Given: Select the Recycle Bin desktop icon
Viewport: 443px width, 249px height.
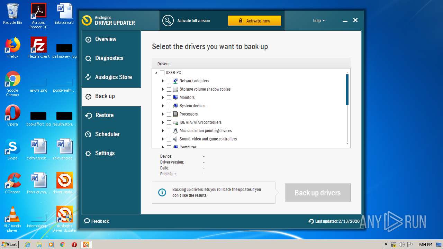Looking at the screenshot, I should point(12,14).
